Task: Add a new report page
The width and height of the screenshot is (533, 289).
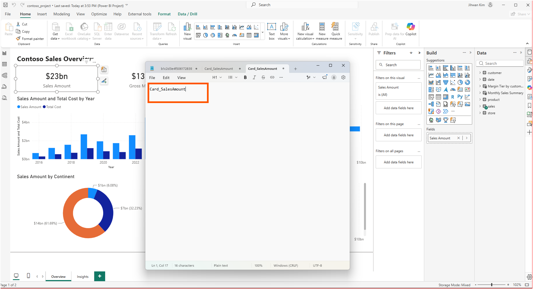Action: [100, 276]
